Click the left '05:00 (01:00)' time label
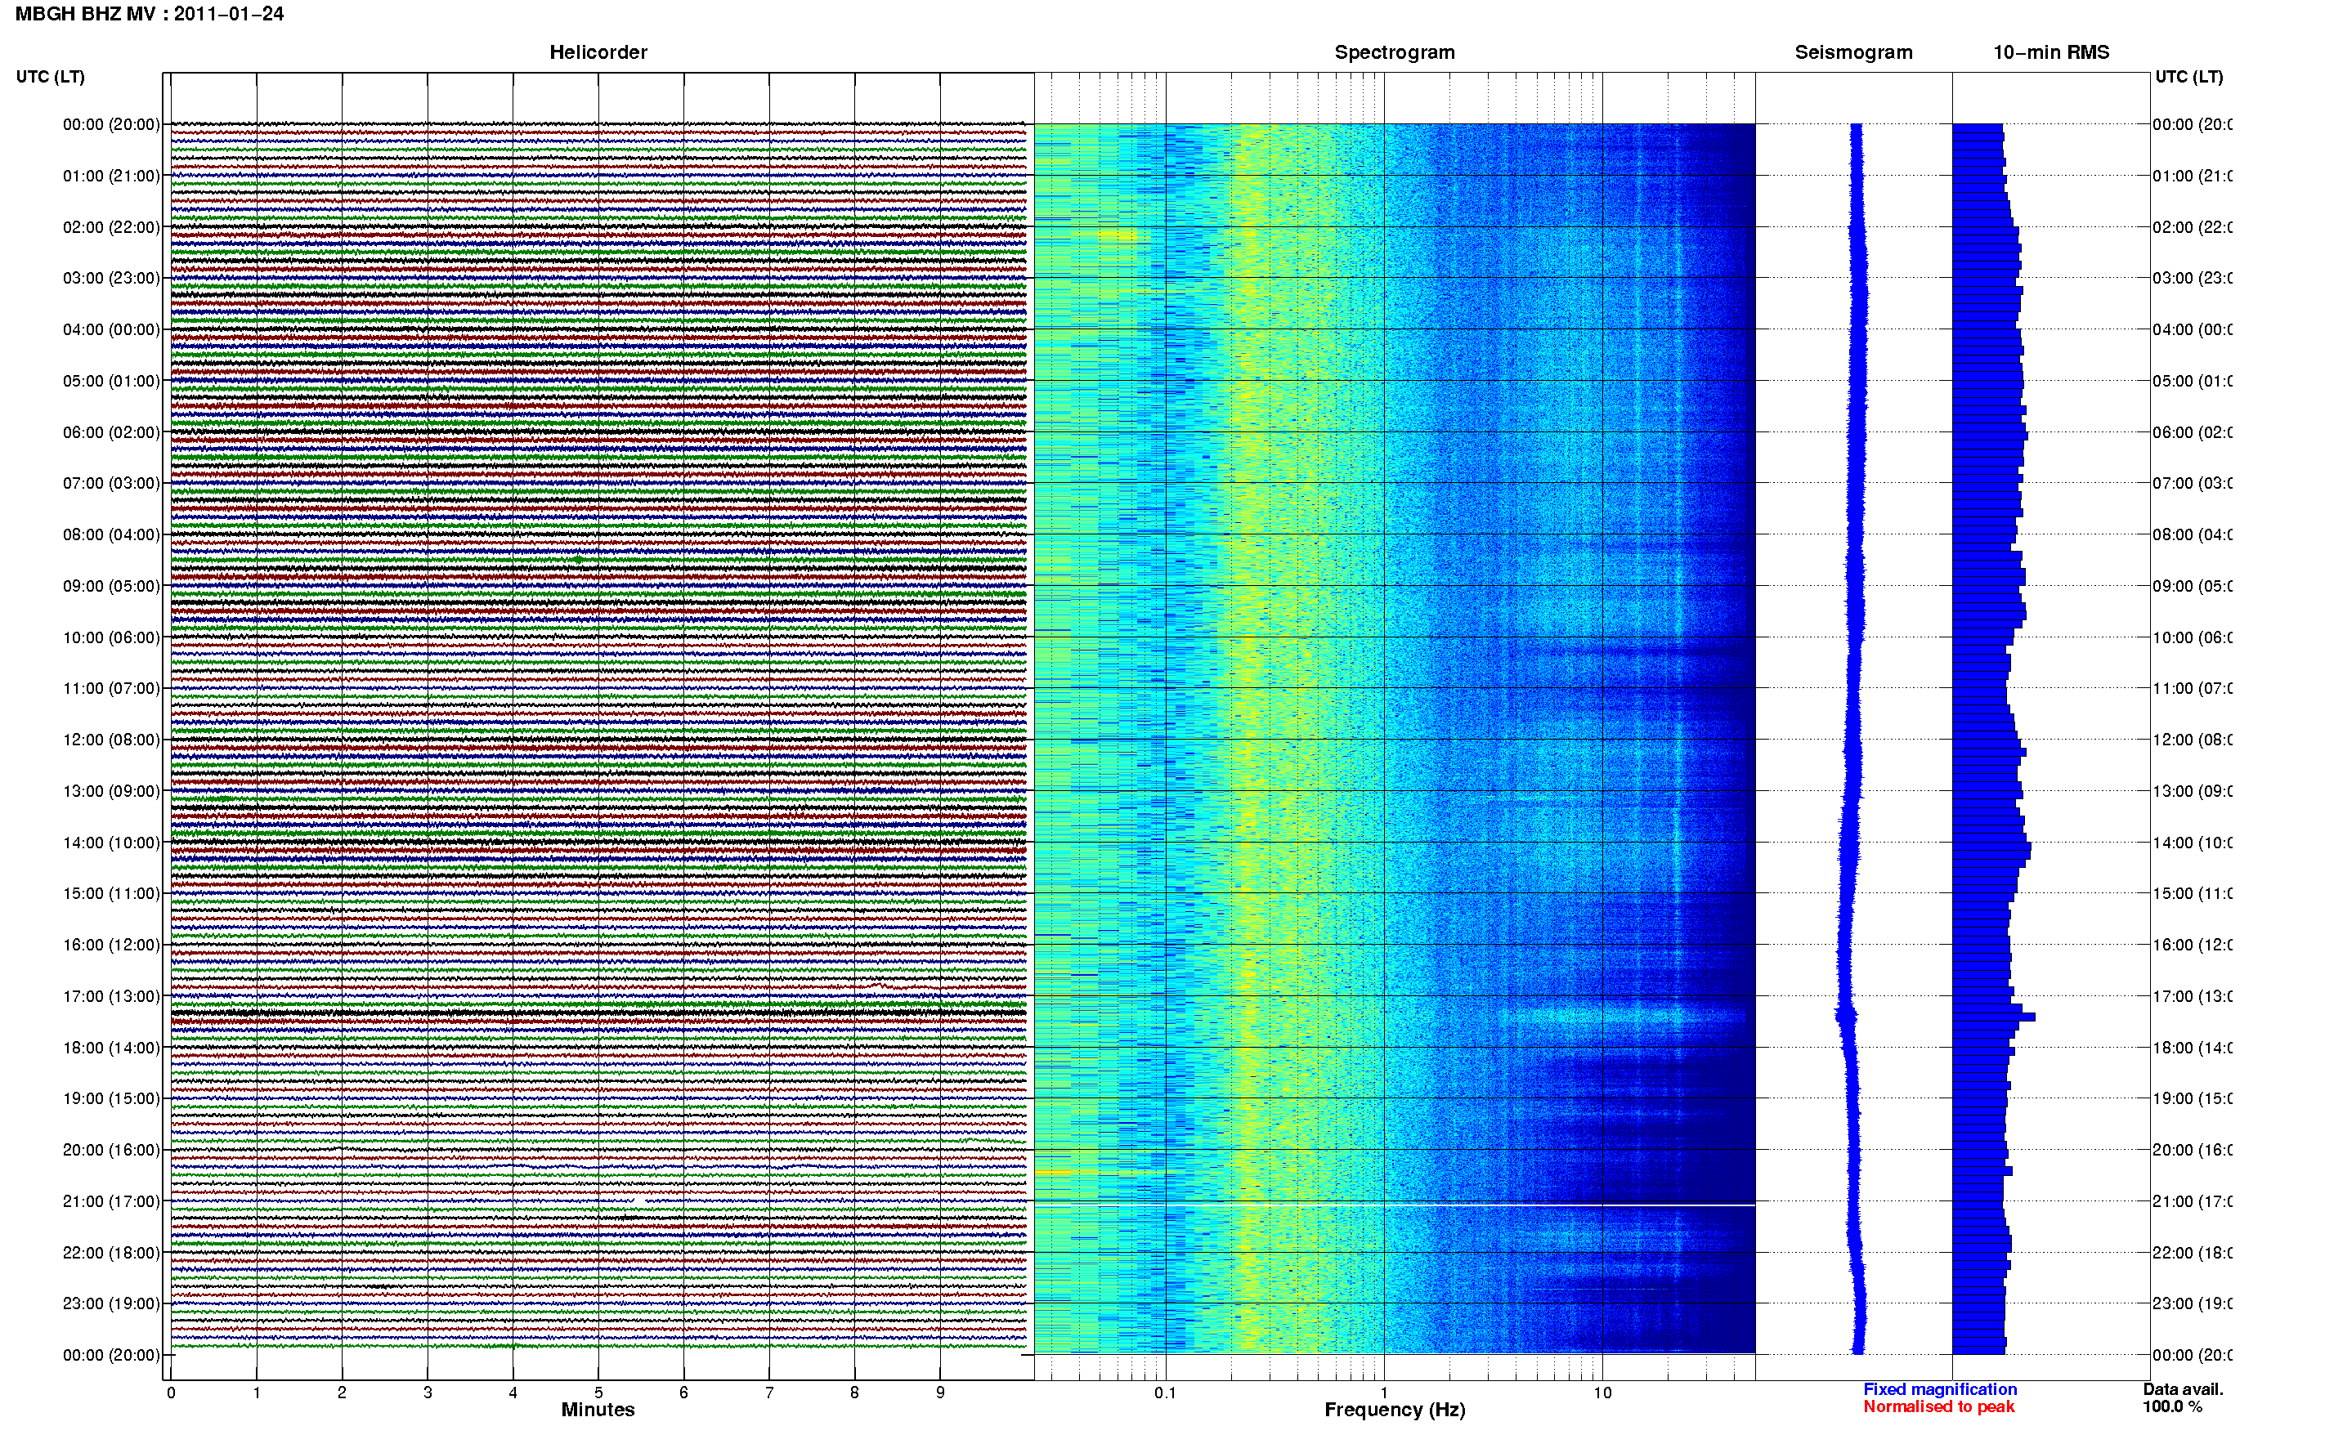This screenshot has width=2325, height=1453. (x=111, y=381)
